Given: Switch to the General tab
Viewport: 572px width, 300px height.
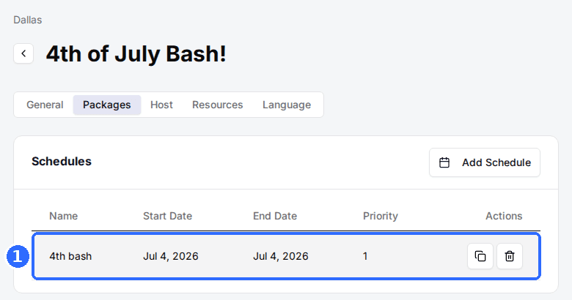Looking at the screenshot, I should coord(45,105).
